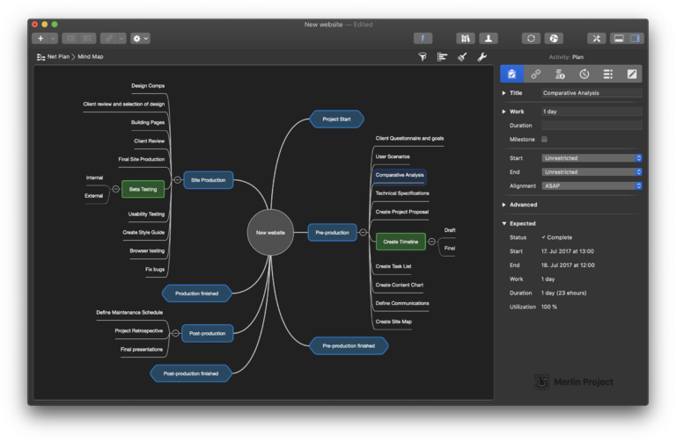Click the filter funnel icon
Screen dimensions: 676x442
[422, 57]
